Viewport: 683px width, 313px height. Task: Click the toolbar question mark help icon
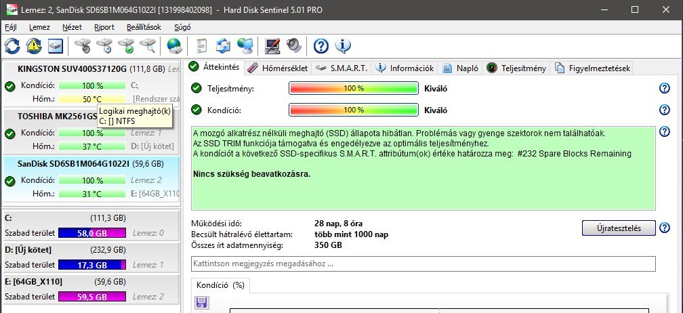[x=321, y=45]
